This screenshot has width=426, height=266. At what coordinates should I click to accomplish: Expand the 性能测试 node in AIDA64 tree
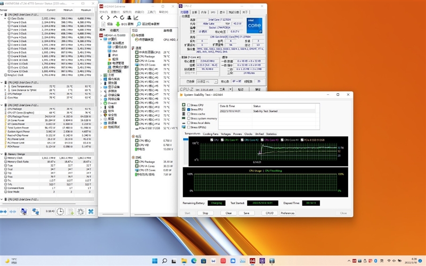[x=101, y=127]
